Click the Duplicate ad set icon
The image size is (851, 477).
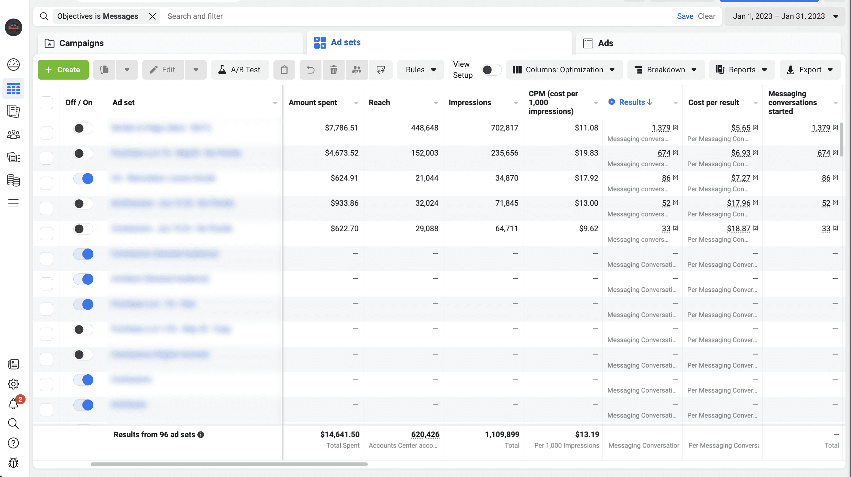click(x=104, y=70)
